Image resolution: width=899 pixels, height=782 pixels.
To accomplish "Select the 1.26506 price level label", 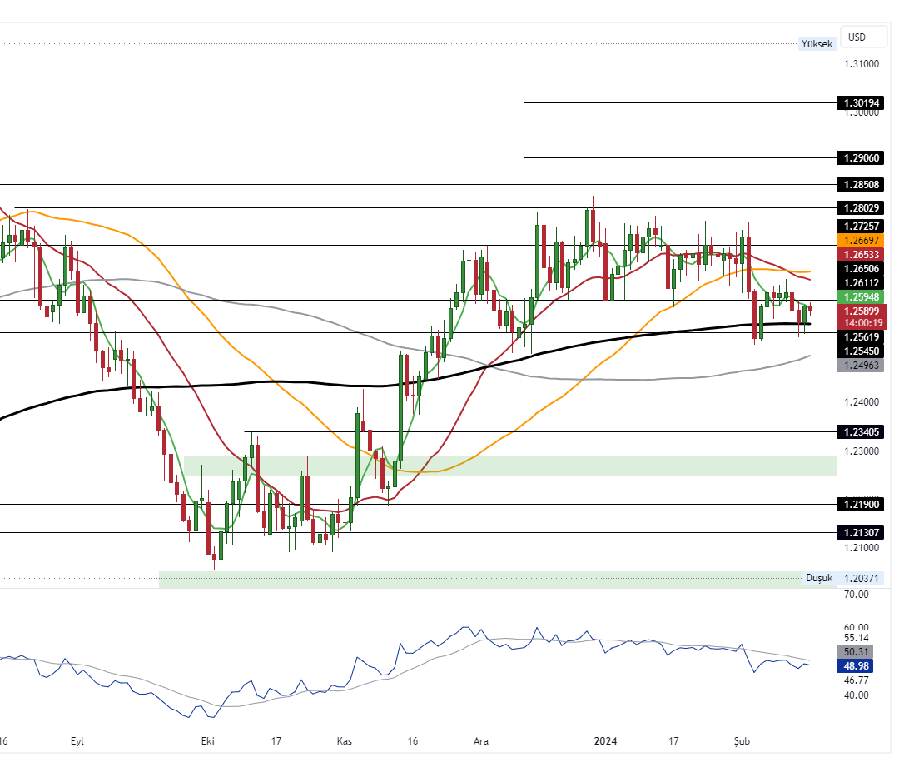I will pyautogui.click(x=861, y=268).
